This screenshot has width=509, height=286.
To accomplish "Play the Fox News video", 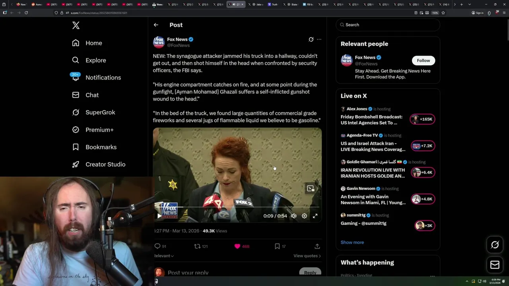I will click(x=159, y=216).
